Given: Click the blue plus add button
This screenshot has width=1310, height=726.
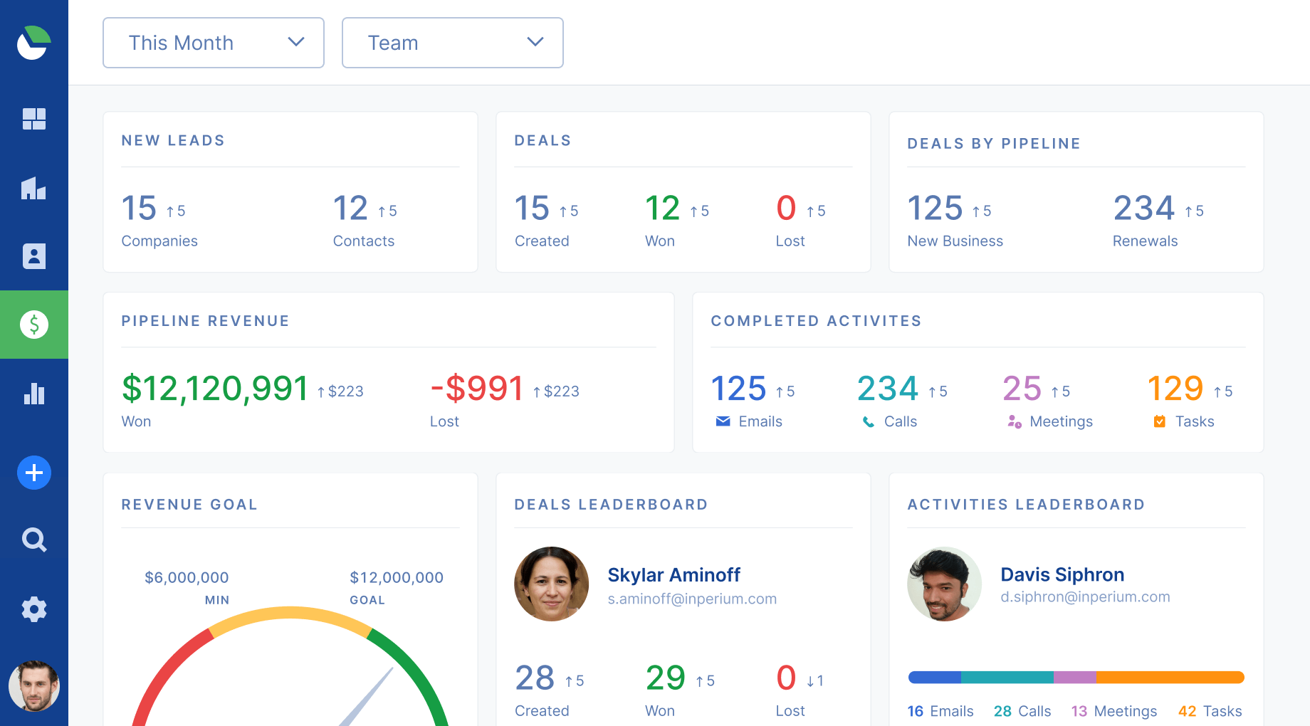Looking at the screenshot, I should [33, 473].
